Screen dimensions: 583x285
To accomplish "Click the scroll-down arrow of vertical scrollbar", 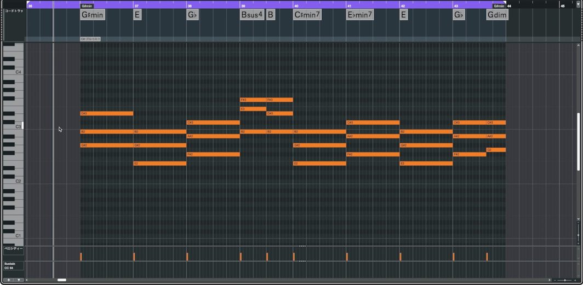I will pyautogui.click(x=578, y=219).
